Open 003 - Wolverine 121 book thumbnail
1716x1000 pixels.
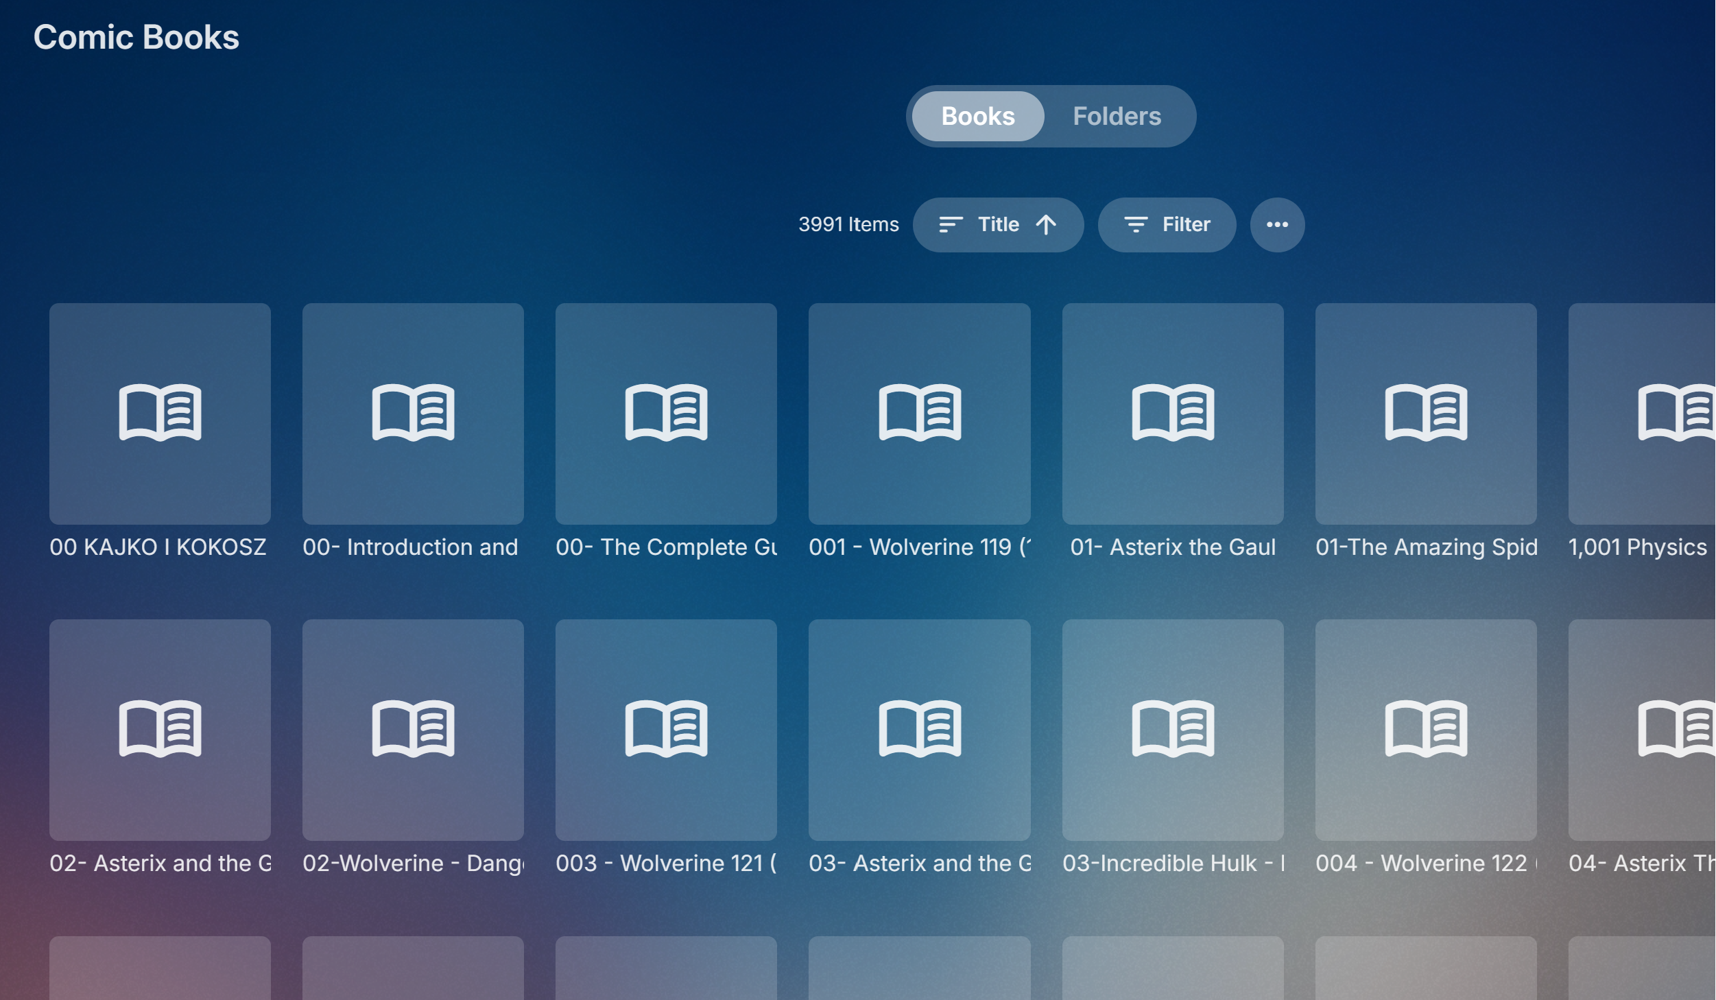pyautogui.click(x=666, y=730)
